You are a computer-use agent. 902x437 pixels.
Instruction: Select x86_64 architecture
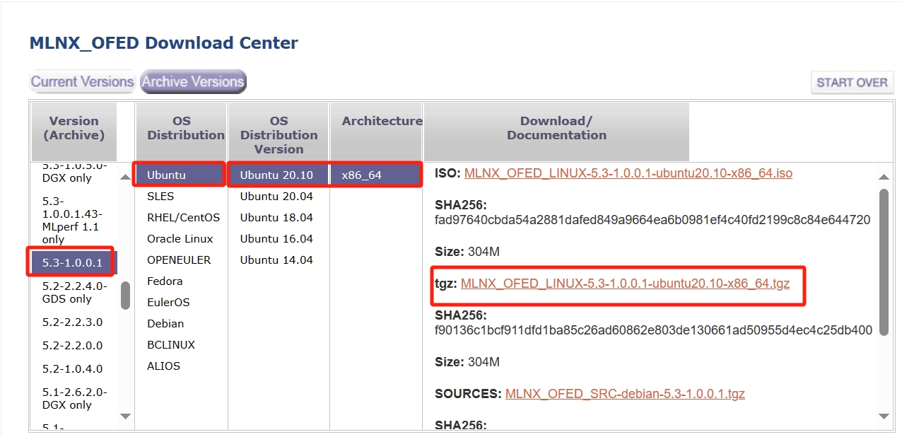point(376,175)
